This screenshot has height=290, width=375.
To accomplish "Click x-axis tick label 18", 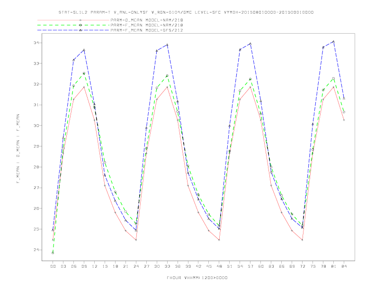I will coord(115,266).
